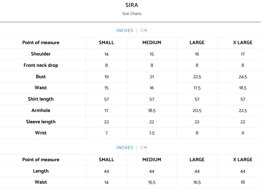This screenshot has width=261, height=195.
Task: Click the Bust row label
Action: click(x=41, y=77)
